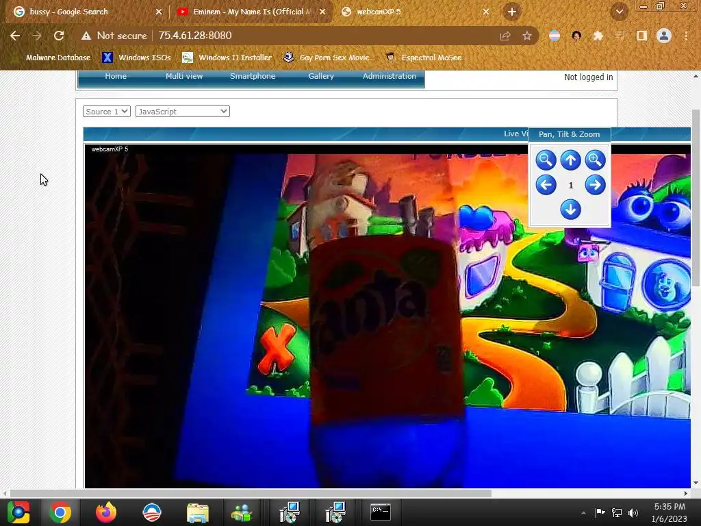Image resolution: width=701 pixels, height=526 pixels.
Task: Switch to the Eminem - My Name Is tab
Action: coord(252,12)
